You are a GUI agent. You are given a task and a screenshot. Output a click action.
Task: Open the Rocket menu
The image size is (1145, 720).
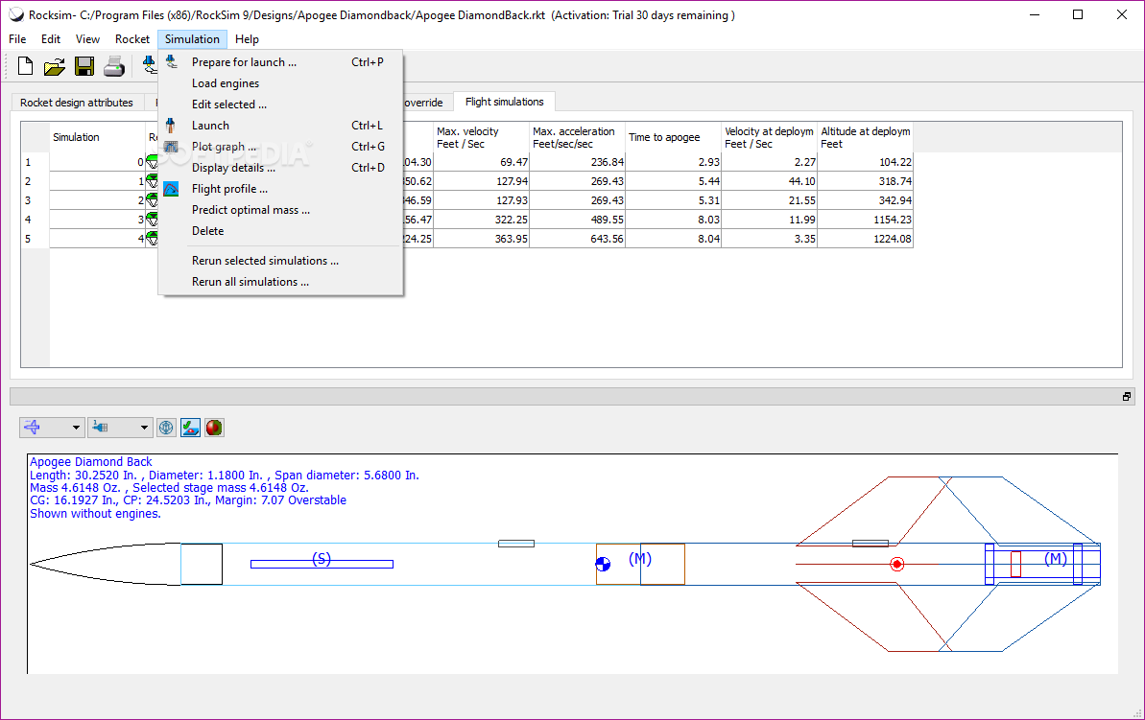(132, 39)
